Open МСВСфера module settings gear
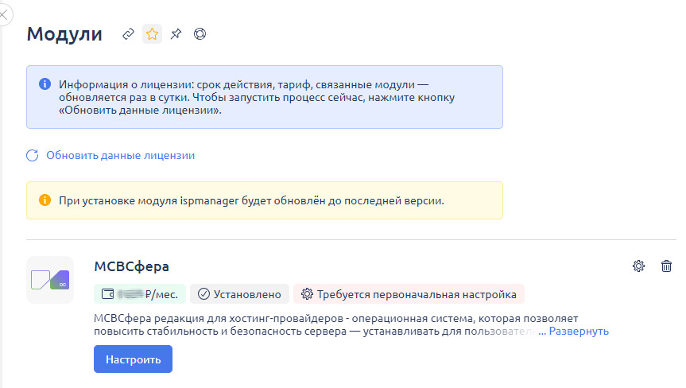 pyautogui.click(x=639, y=266)
